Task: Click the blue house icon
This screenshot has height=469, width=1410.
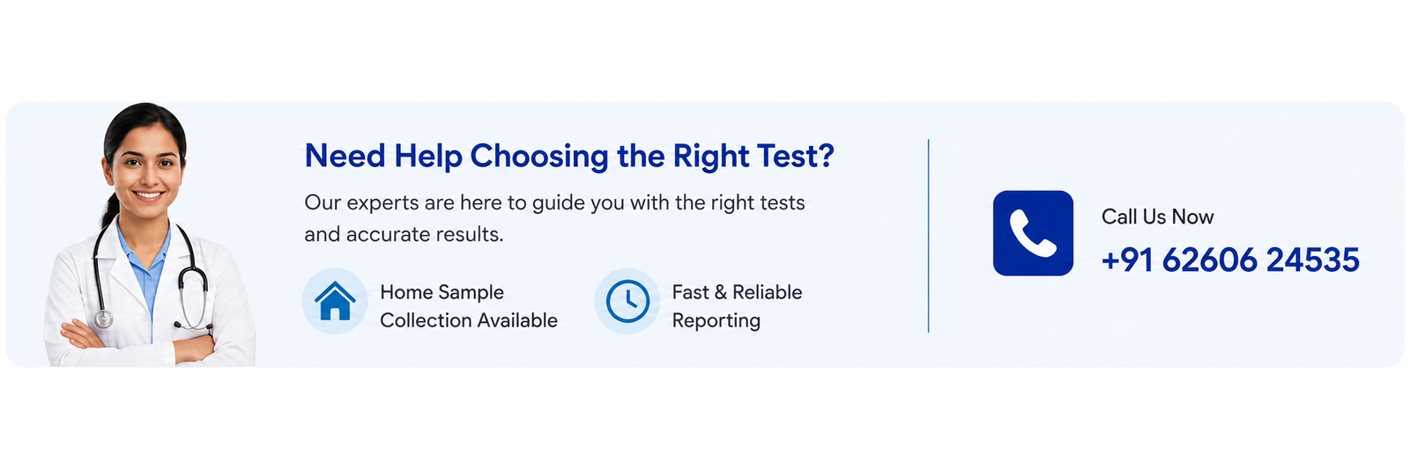Action: tap(335, 301)
